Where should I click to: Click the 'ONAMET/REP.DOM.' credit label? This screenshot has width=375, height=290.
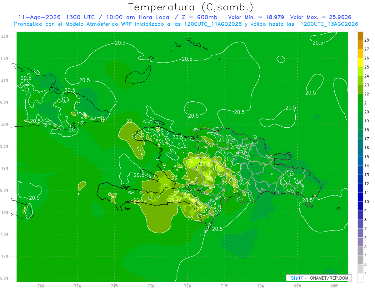[330, 278]
